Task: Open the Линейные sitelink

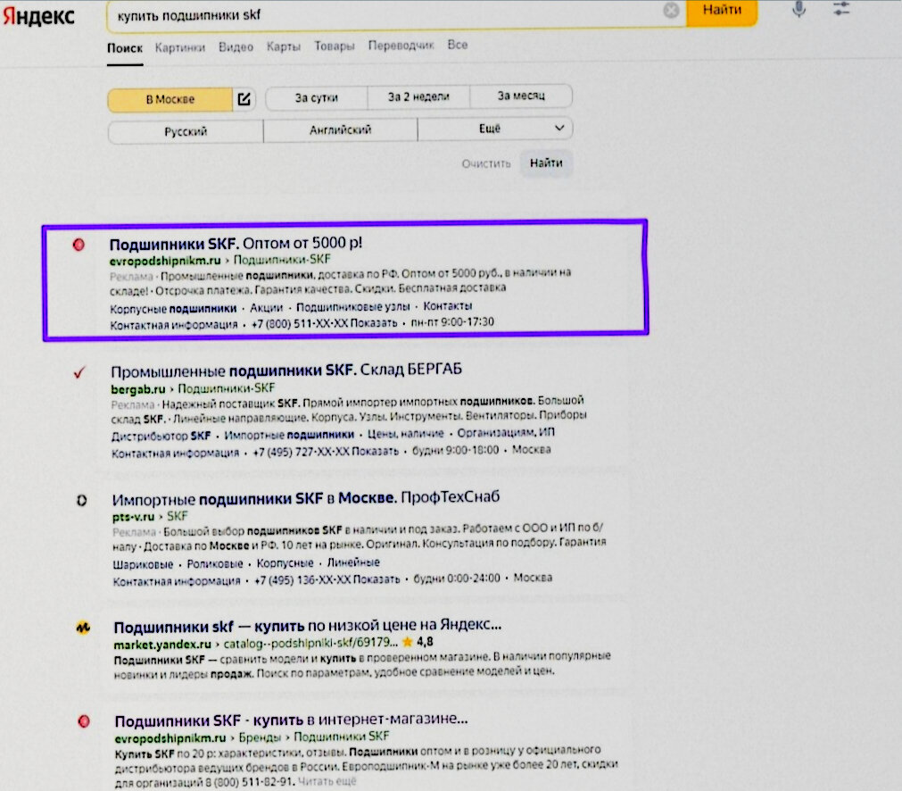Action: click(354, 562)
